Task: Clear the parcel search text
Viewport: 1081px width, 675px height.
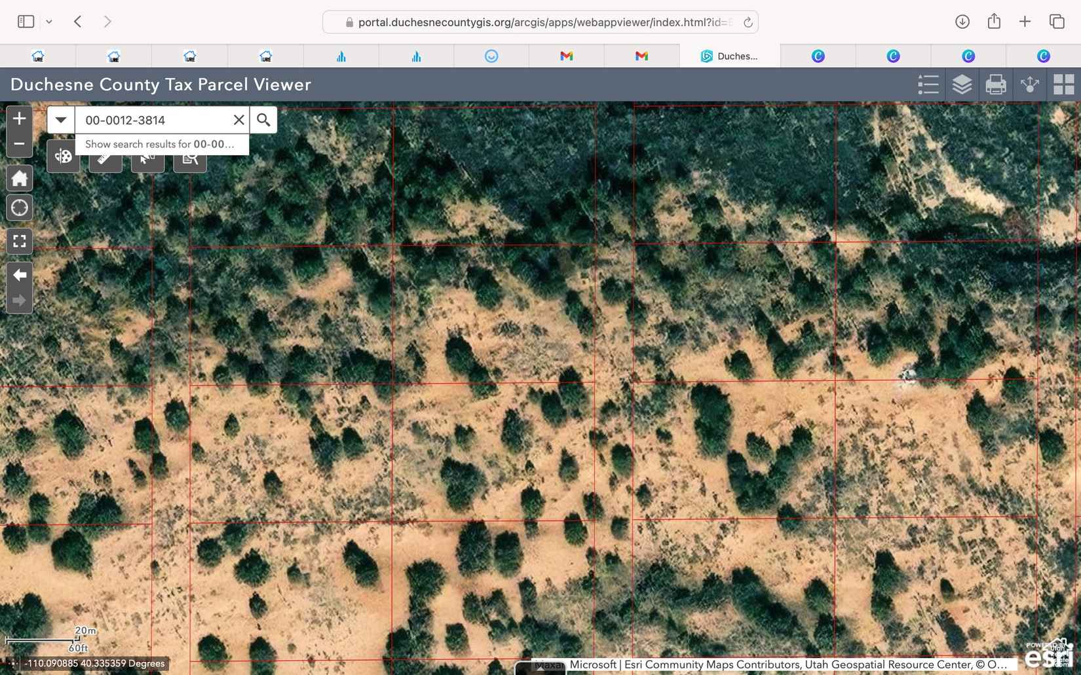Action: (238, 120)
